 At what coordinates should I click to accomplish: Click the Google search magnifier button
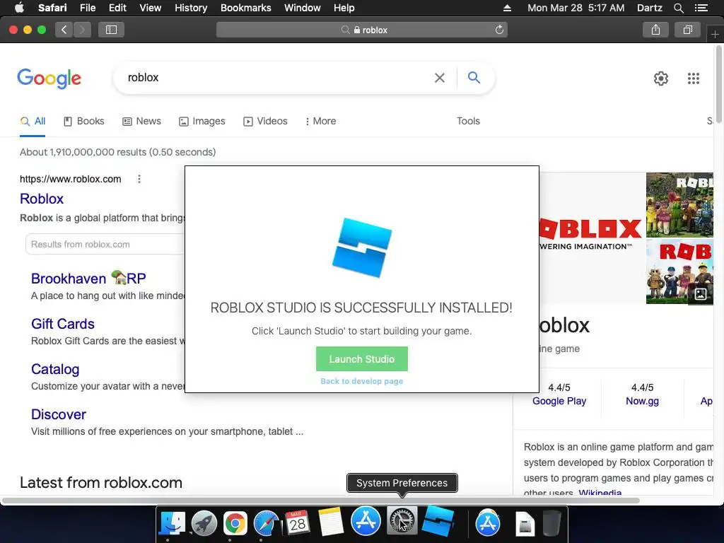474,77
